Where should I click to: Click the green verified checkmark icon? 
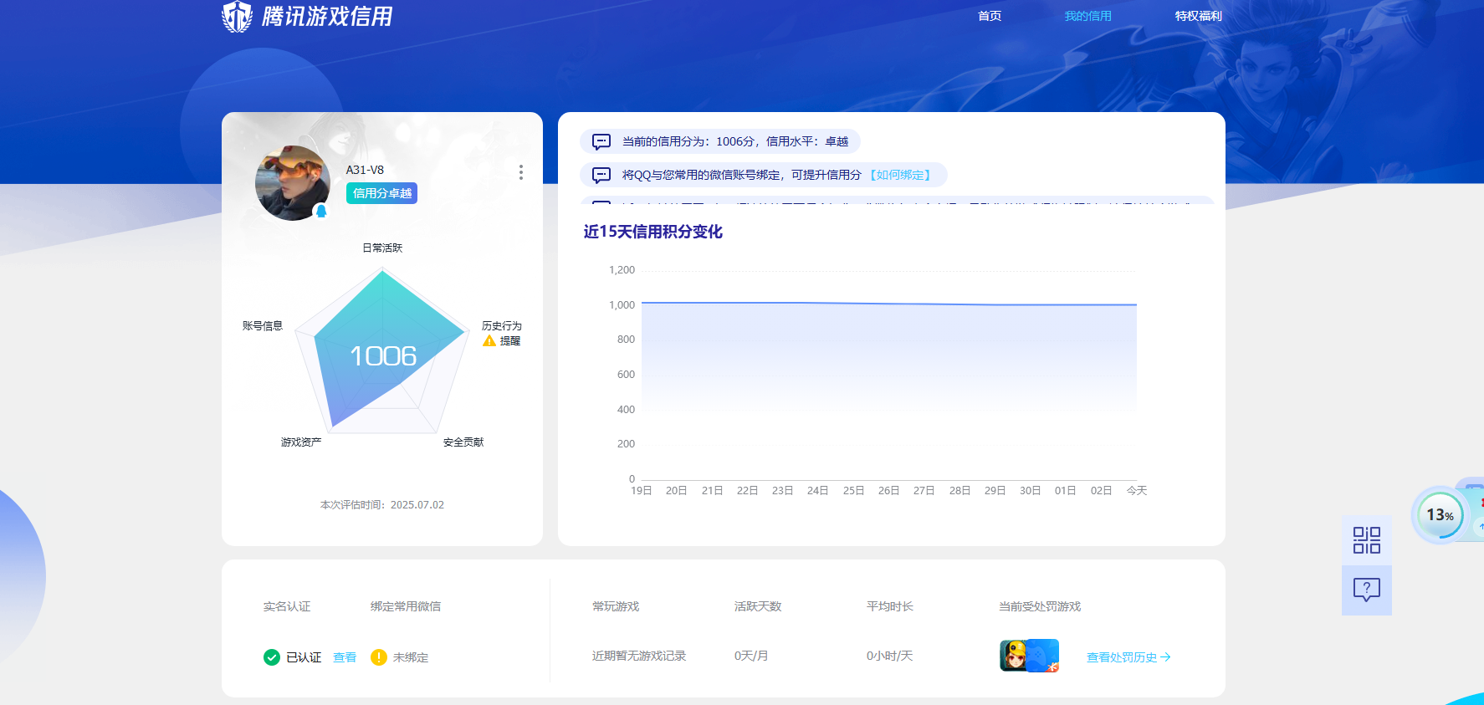(272, 657)
